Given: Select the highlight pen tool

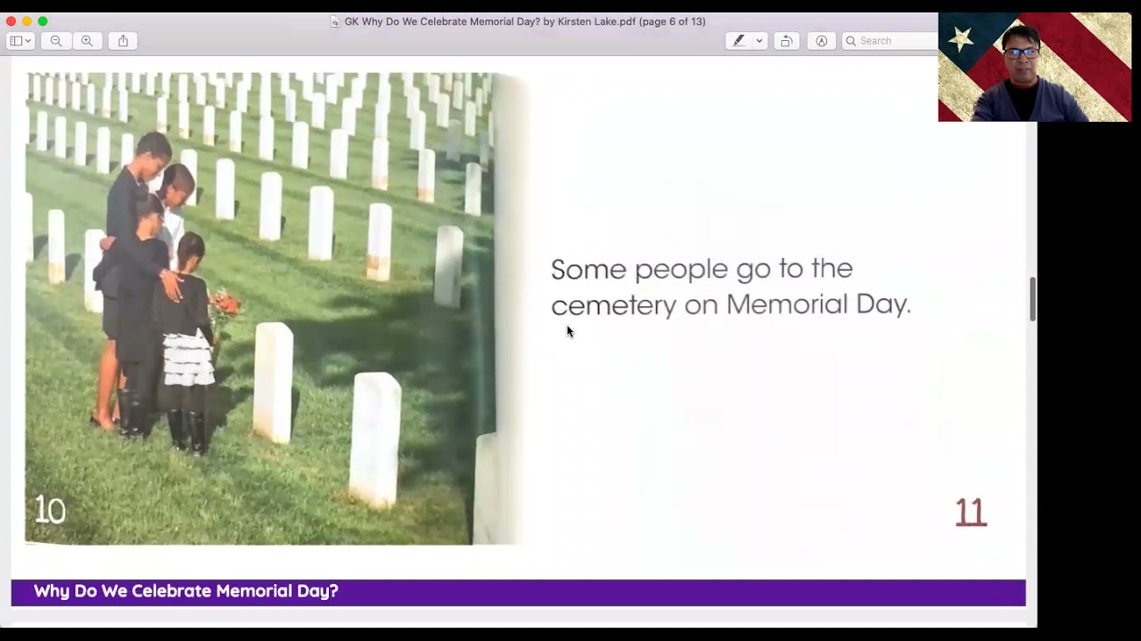Looking at the screenshot, I should pyautogui.click(x=739, y=41).
